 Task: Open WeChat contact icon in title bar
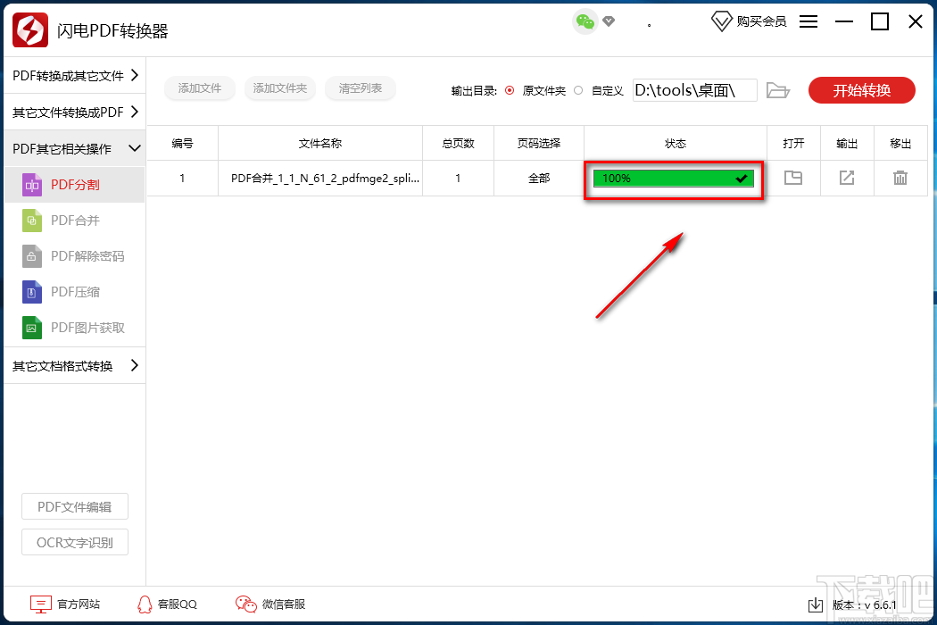(585, 20)
